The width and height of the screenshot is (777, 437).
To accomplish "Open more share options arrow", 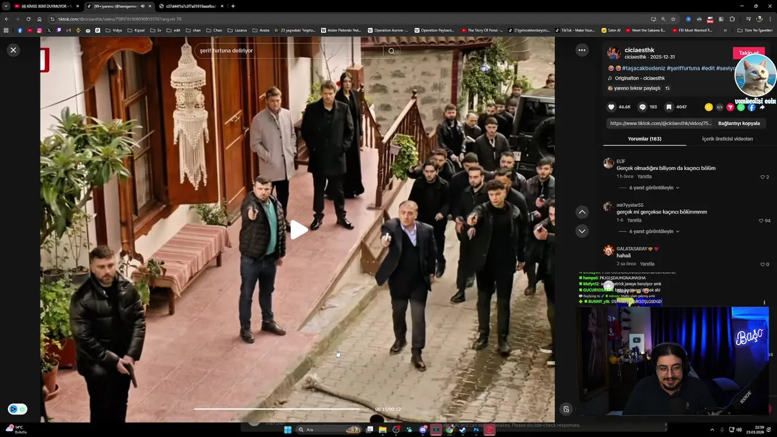I will point(762,107).
